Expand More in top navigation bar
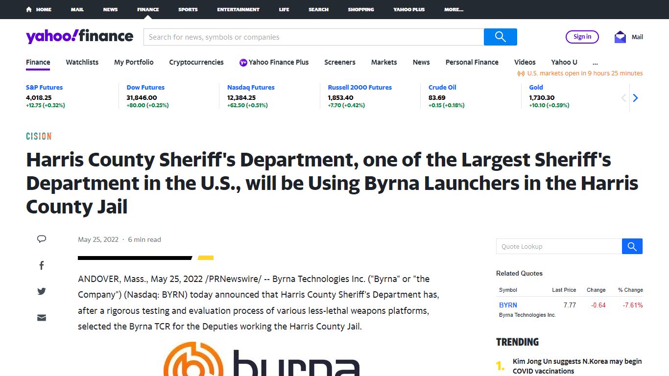The width and height of the screenshot is (669, 376). 454,9
